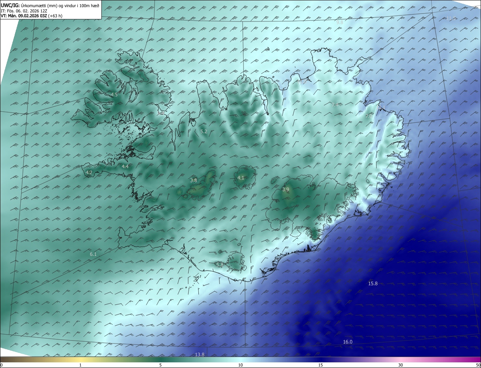
Task: Click the '5' tick label on the legend
Action: (160, 365)
